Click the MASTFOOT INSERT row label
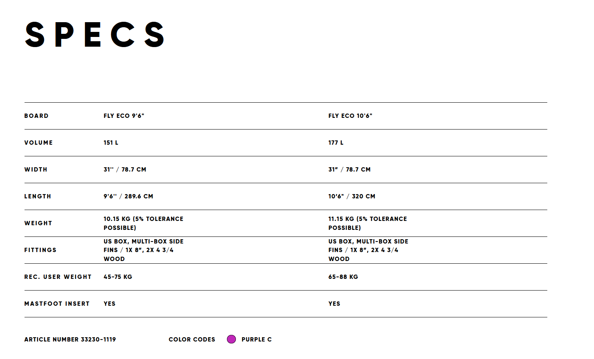This screenshot has height=359, width=594. (x=57, y=304)
